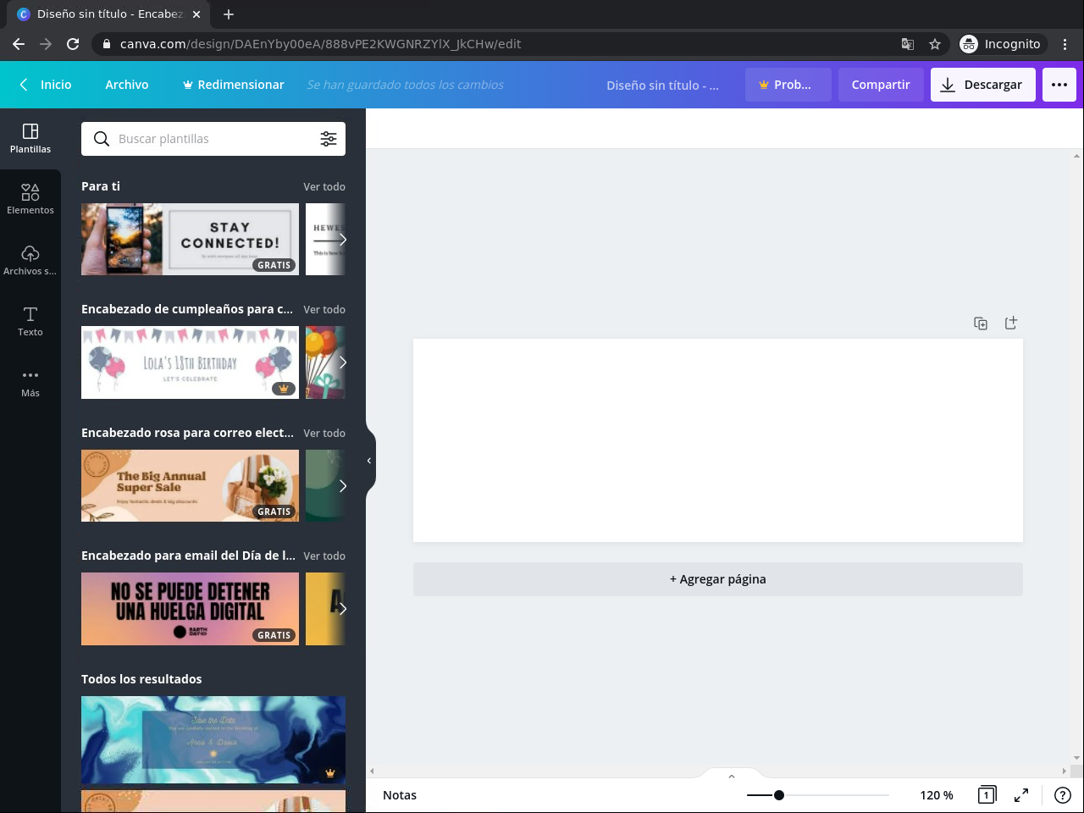Screen dimensions: 1084x813
Task: Open the Chrome three-dot menu
Action: coord(1065,44)
